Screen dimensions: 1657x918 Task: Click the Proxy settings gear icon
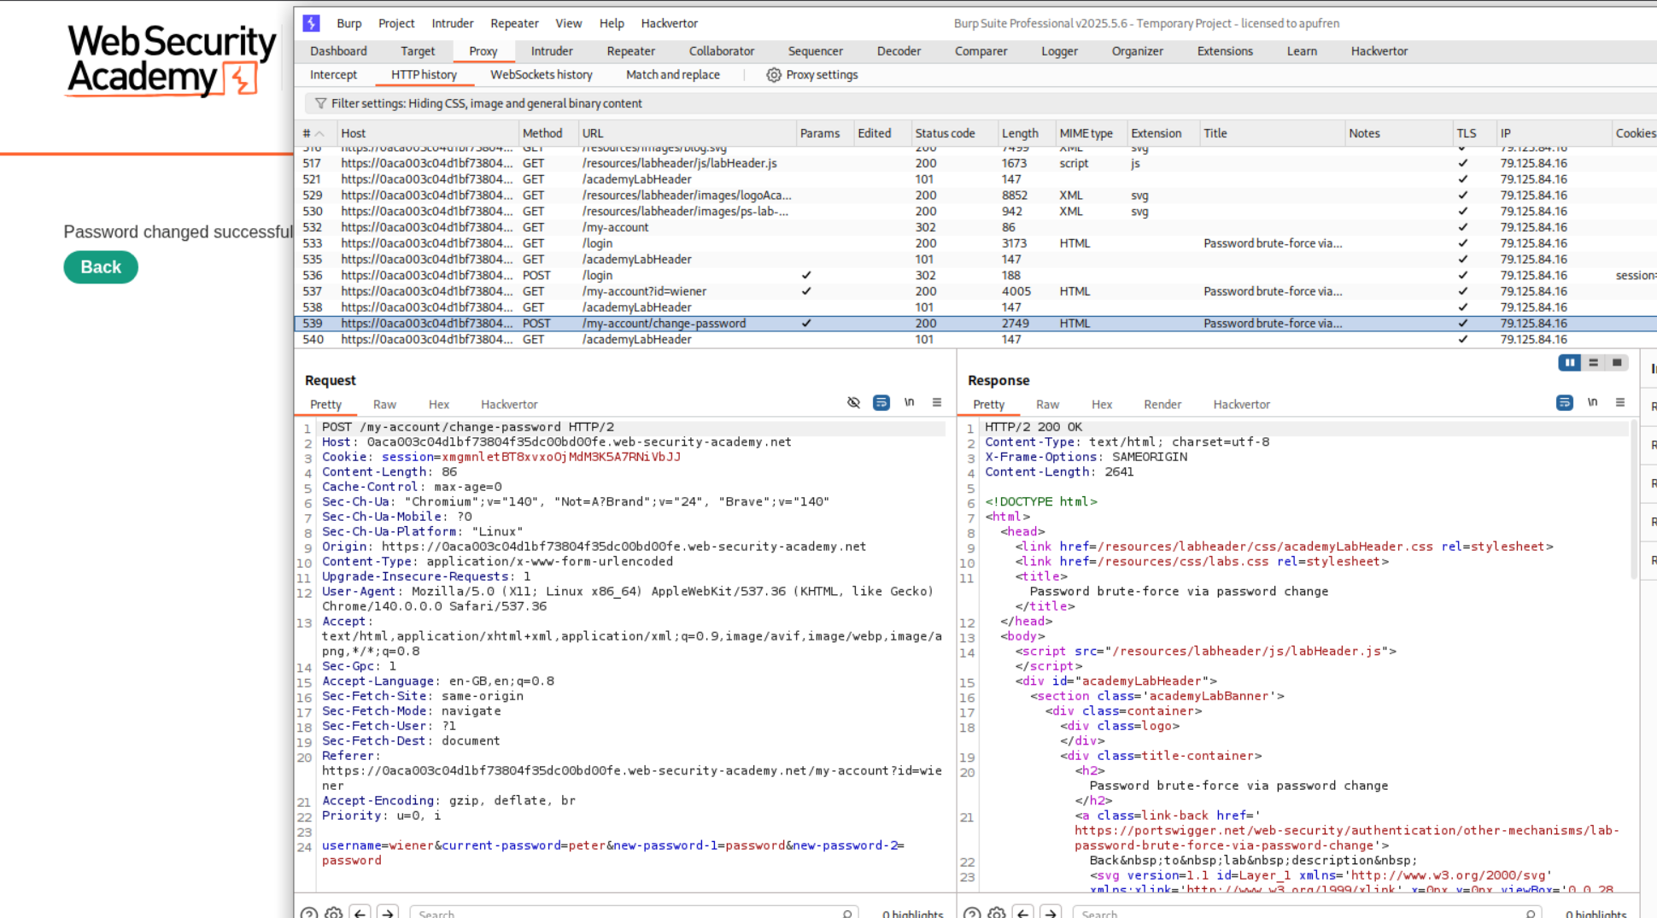pyautogui.click(x=773, y=75)
